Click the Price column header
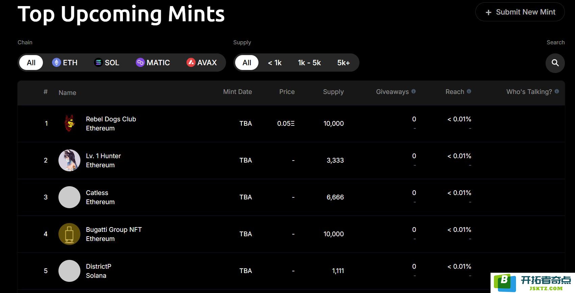The image size is (575, 293). click(287, 92)
